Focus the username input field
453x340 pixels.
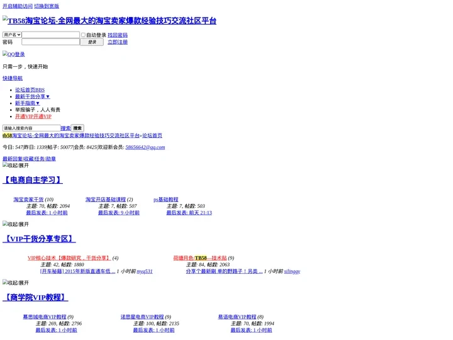coord(51,35)
